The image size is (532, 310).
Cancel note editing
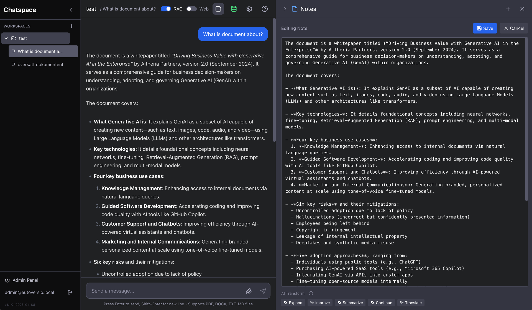514,28
